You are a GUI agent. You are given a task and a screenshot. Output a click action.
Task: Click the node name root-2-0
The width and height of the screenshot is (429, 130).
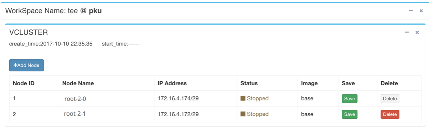[x=75, y=99]
